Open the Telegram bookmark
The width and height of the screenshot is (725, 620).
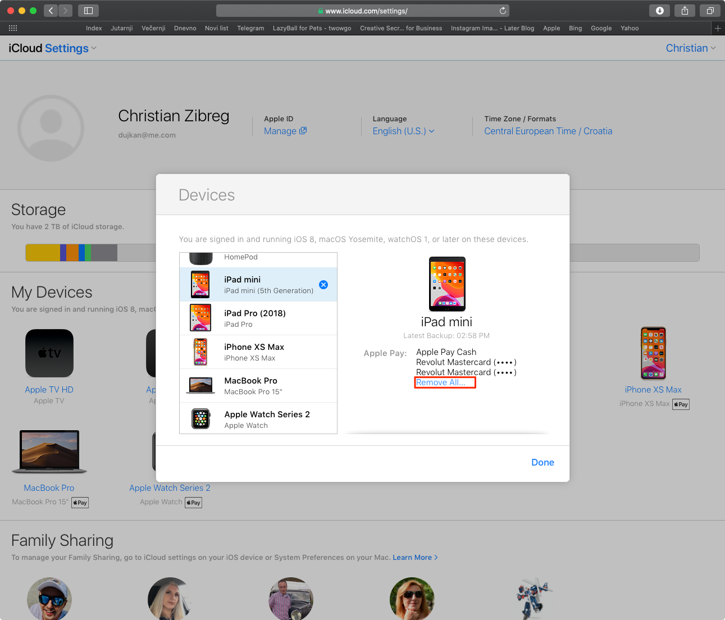[x=250, y=28]
